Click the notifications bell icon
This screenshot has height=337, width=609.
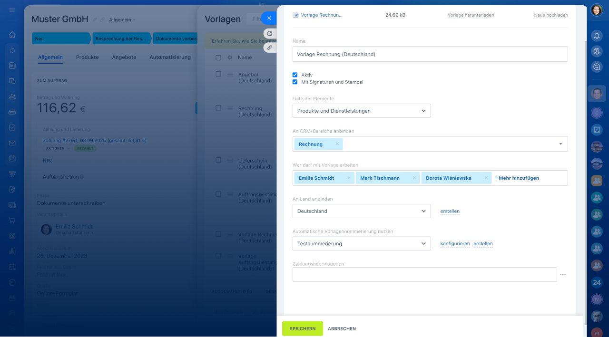point(597,35)
